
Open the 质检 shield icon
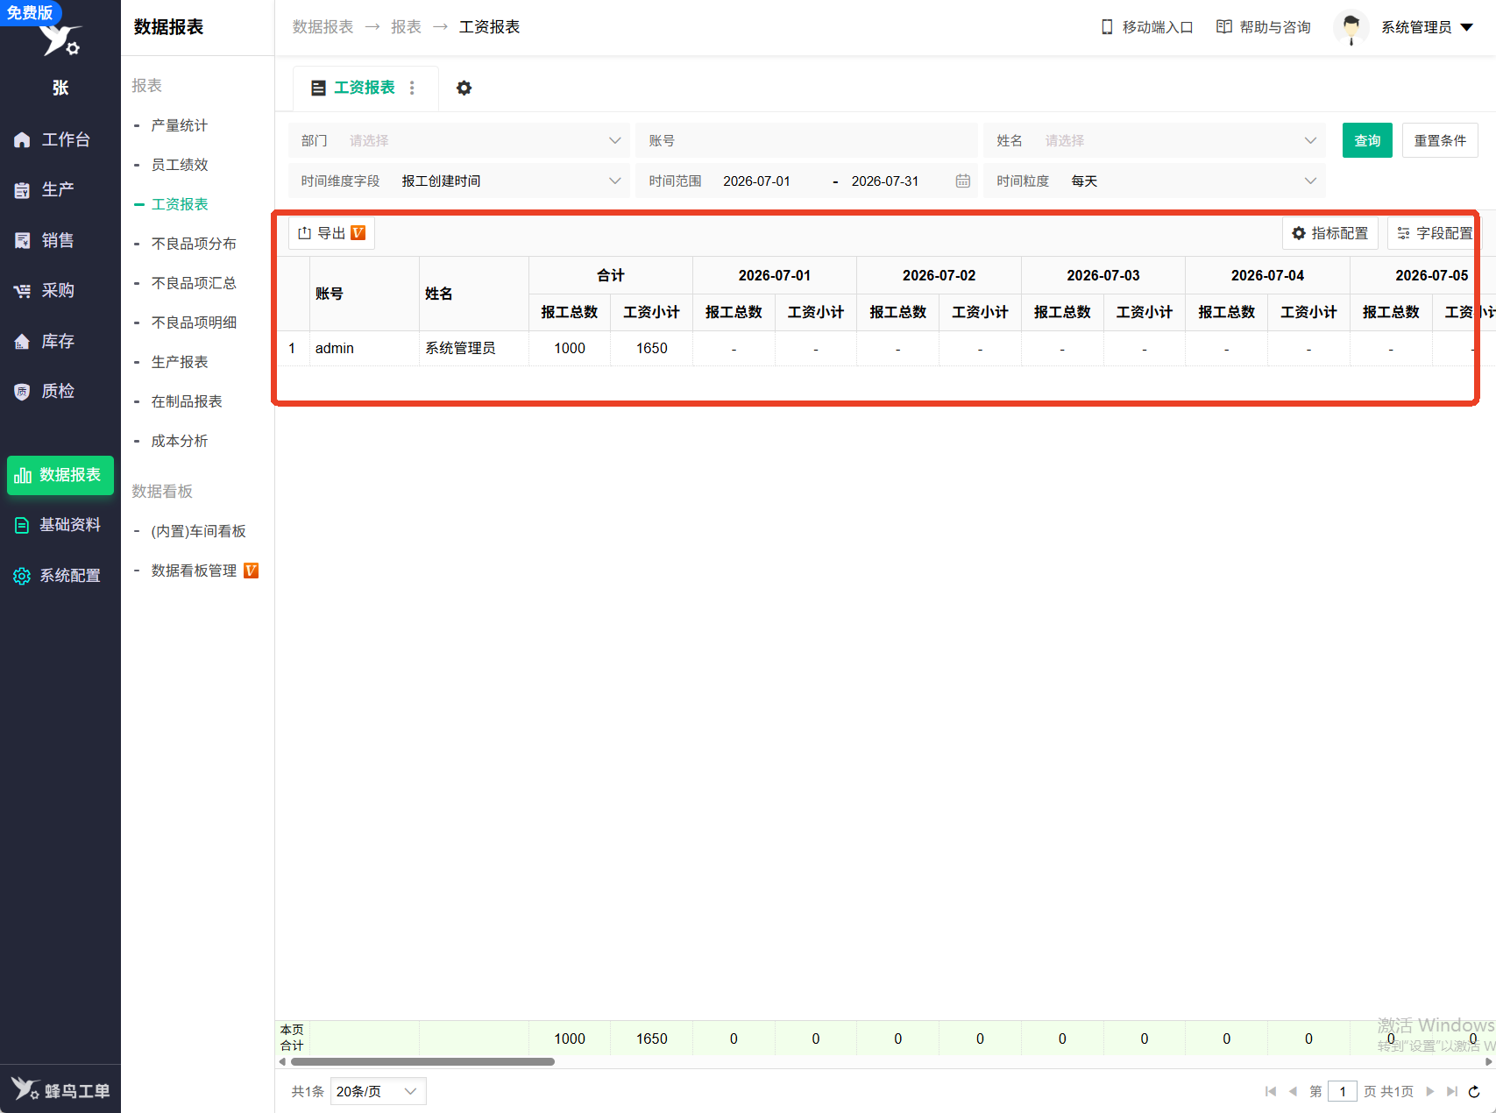(22, 392)
